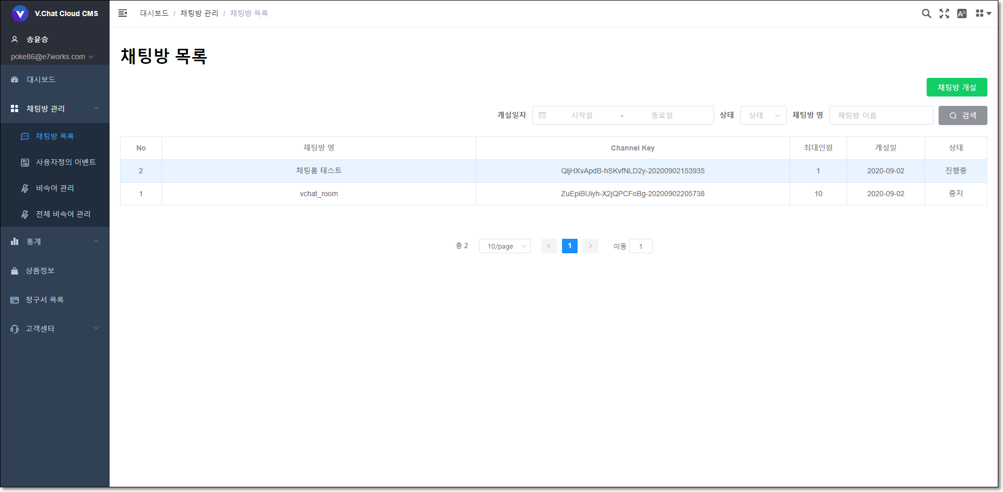Click the Channel Key column header
Viewport: 1003px width, 492px height.
tap(633, 148)
